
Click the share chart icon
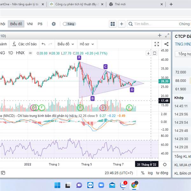click(x=166, y=44)
